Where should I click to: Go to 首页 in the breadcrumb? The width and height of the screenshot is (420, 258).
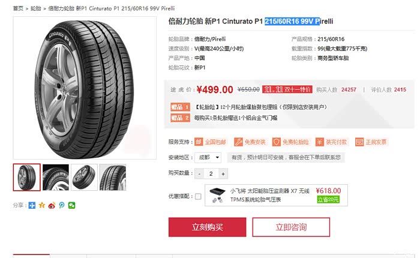(x=18, y=8)
